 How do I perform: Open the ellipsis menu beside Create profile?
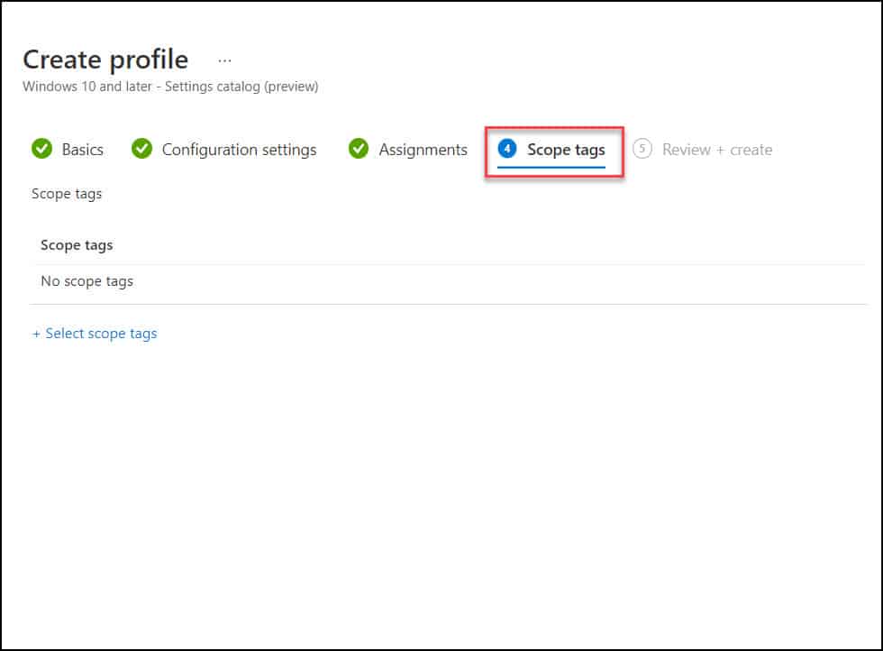click(224, 60)
